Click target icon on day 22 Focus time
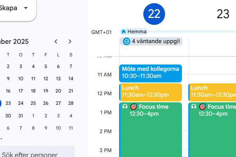 pos(133,107)
